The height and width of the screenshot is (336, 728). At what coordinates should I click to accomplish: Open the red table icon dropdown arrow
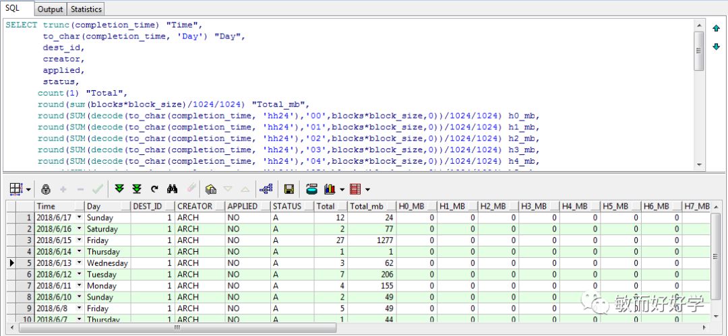point(368,189)
